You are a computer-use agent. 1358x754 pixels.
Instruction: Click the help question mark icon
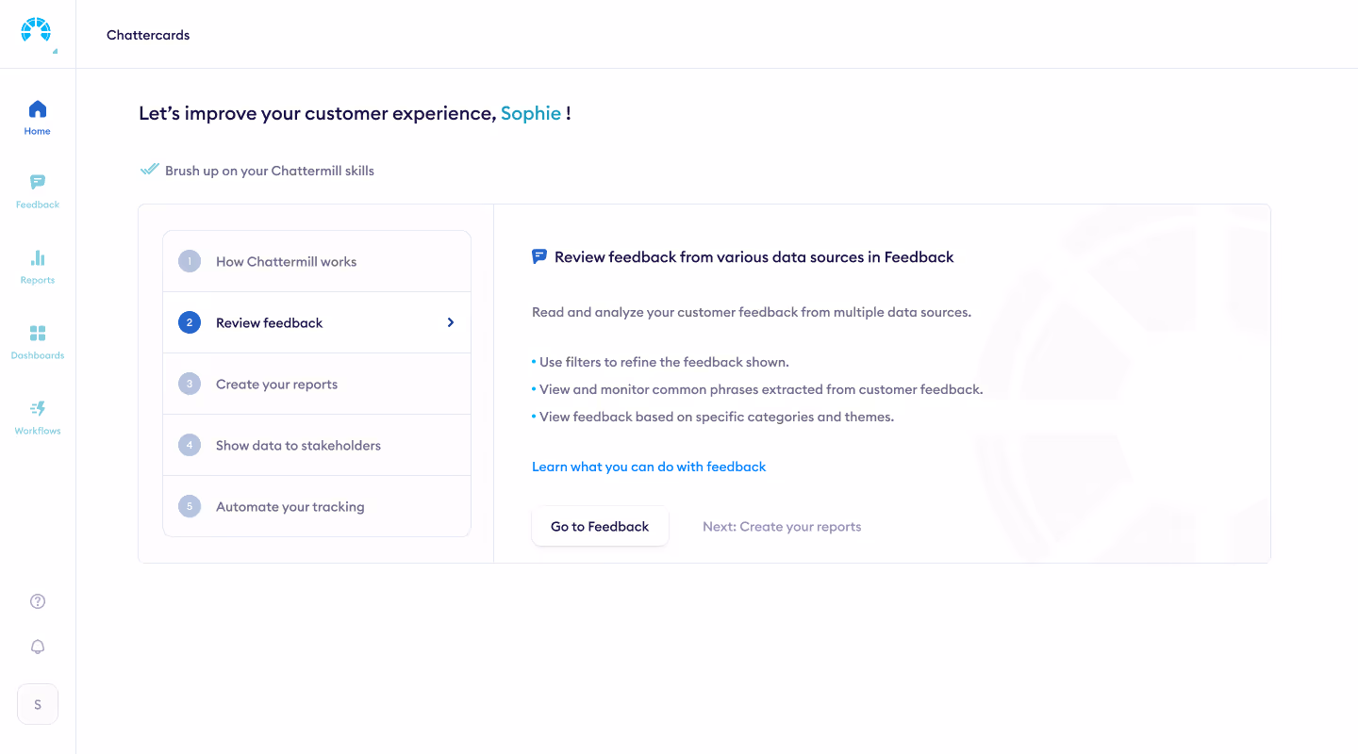point(38,601)
